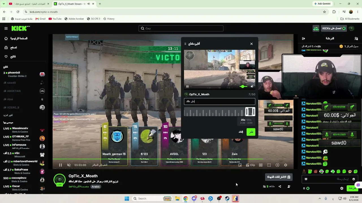Image resolution: width=362 pixels, height=203 pixels.
Task: Go to Kick home via the logo
Action: (x=21, y=28)
